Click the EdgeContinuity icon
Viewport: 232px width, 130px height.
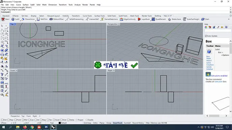click(121, 19)
